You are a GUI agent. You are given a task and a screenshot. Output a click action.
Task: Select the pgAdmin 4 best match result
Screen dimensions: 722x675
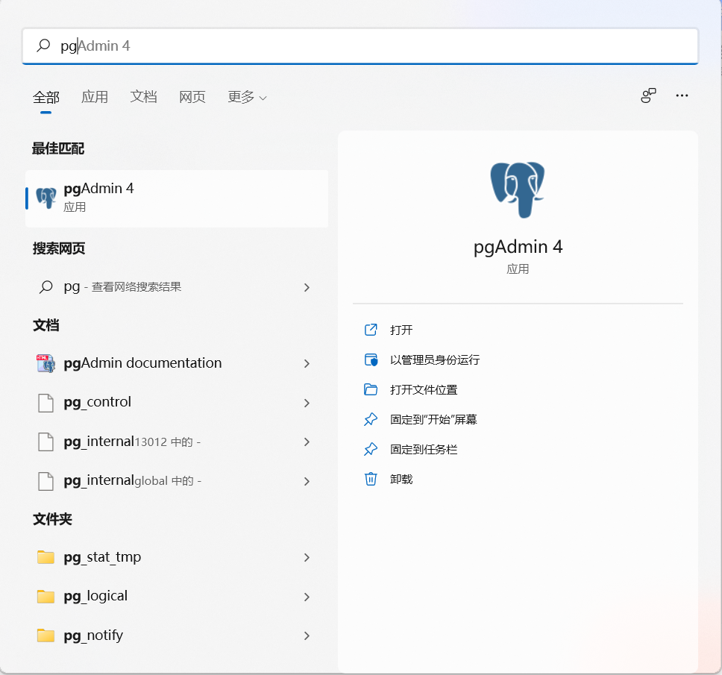point(177,198)
